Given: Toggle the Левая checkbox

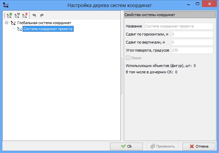Looking at the screenshot, I should pos(128,58).
